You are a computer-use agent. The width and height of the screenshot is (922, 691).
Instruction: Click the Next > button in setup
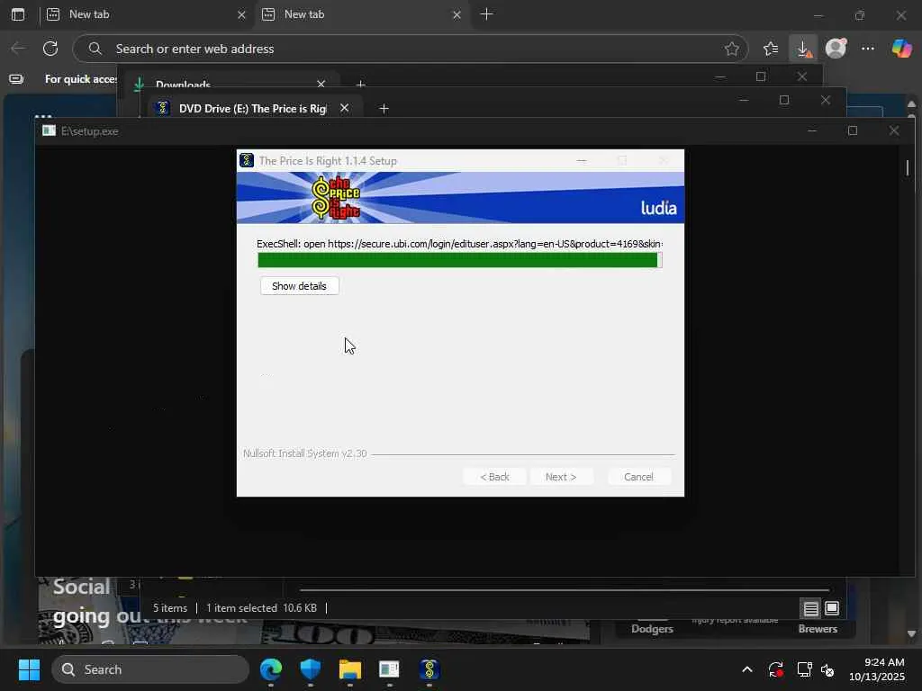tap(560, 477)
